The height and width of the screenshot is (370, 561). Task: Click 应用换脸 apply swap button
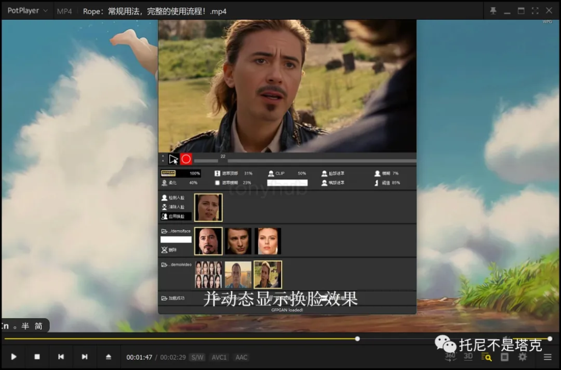(176, 216)
